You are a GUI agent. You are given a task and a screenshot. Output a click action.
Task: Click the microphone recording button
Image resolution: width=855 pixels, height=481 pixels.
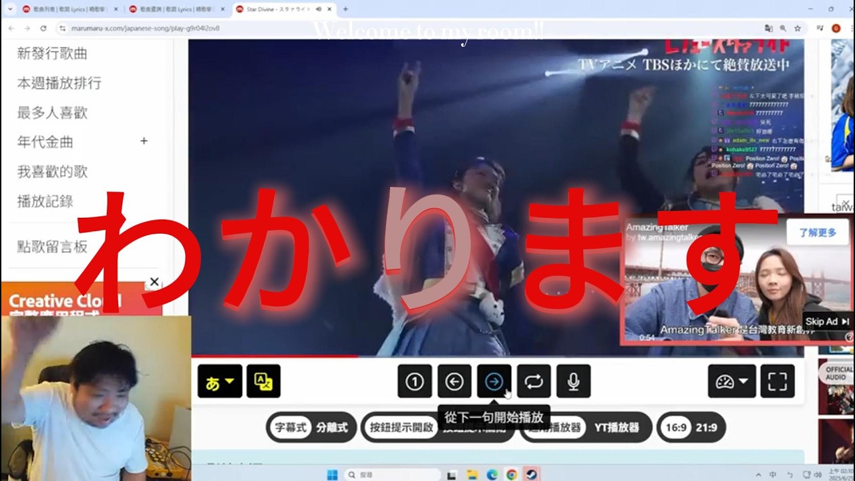pos(573,381)
